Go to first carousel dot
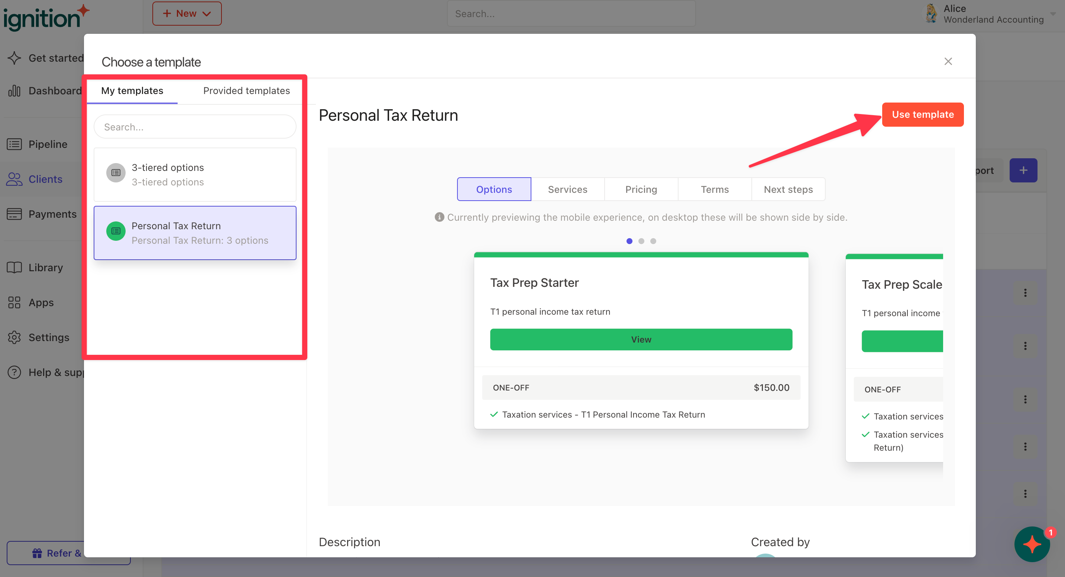1065x577 pixels. [629, 241]
